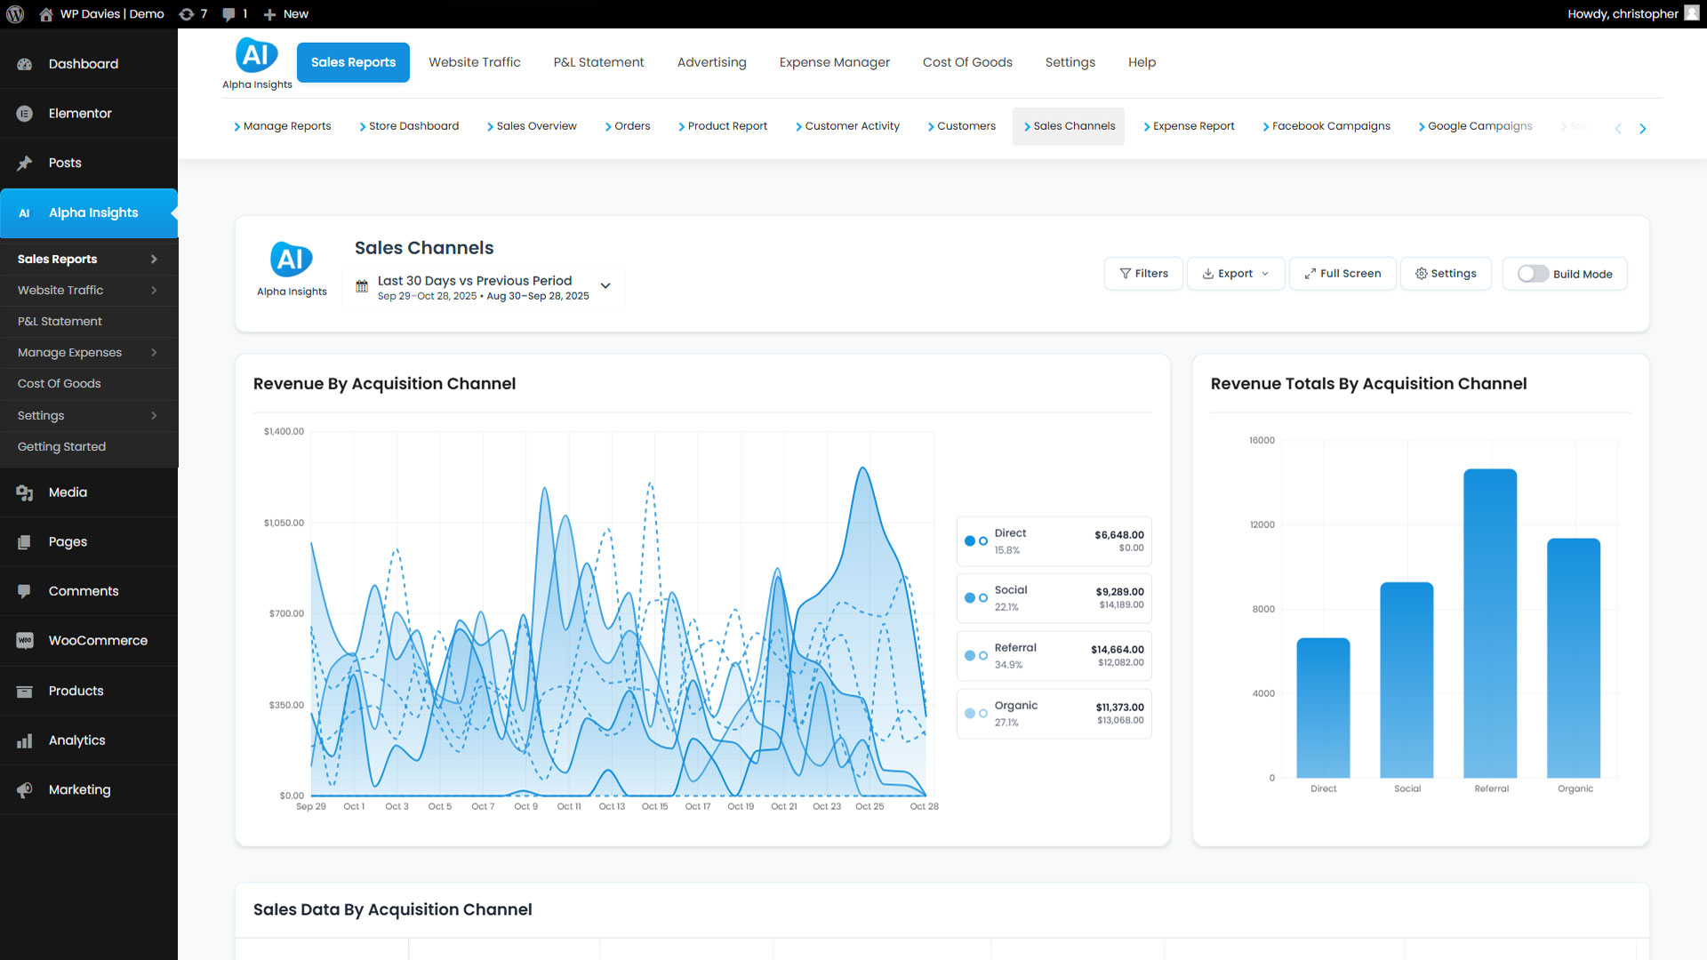This screenshot has width=1707, height=960.
Task: Open the Export dropdown
Action: pos(1235,274)
